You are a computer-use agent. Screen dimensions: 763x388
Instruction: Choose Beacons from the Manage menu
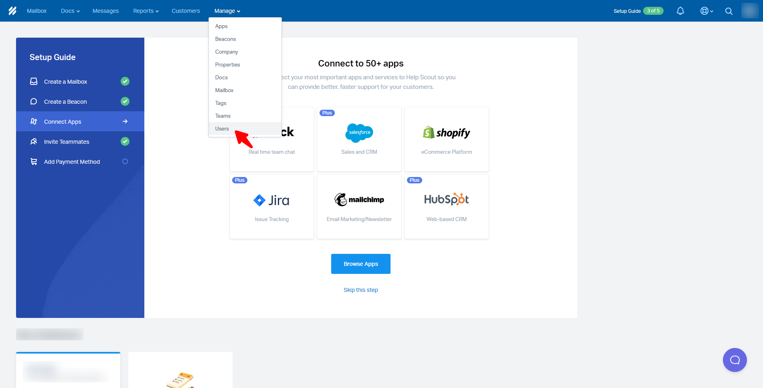245,39
